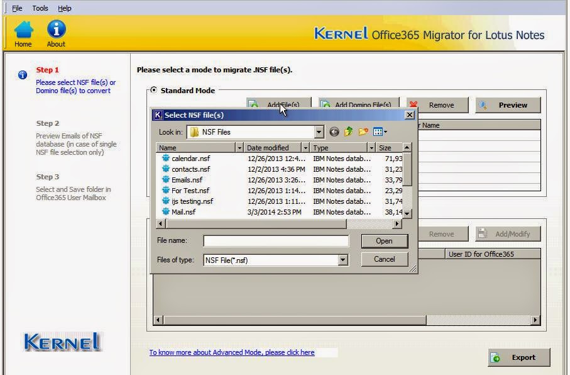This screenshot has width=570, height=375.
Task: Open the View menu icon in dialog
Action: (380, 132)
